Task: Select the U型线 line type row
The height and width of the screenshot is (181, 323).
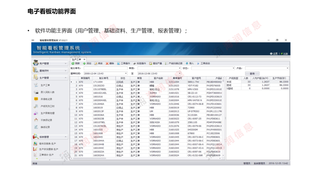Action: pyautogui.click(x=258, y=88)
